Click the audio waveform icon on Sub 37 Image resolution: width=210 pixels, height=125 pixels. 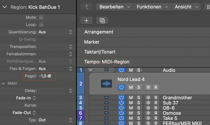[x=106, y=103]
